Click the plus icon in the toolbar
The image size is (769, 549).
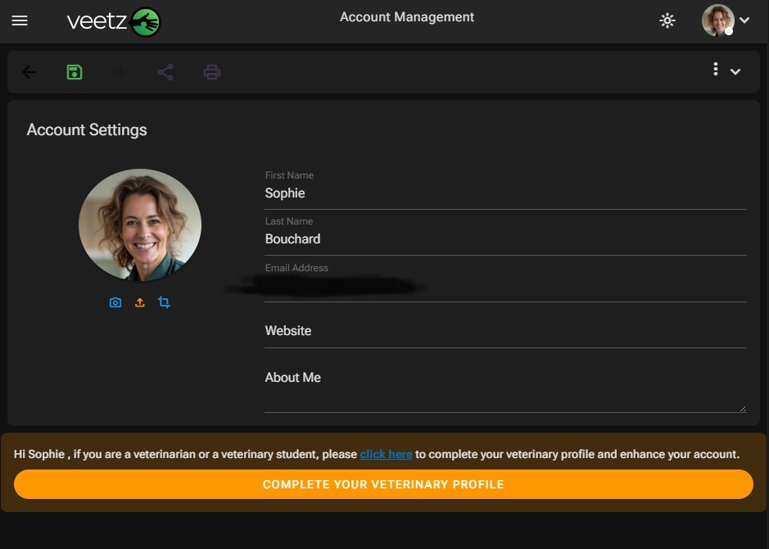pos(120,72)
